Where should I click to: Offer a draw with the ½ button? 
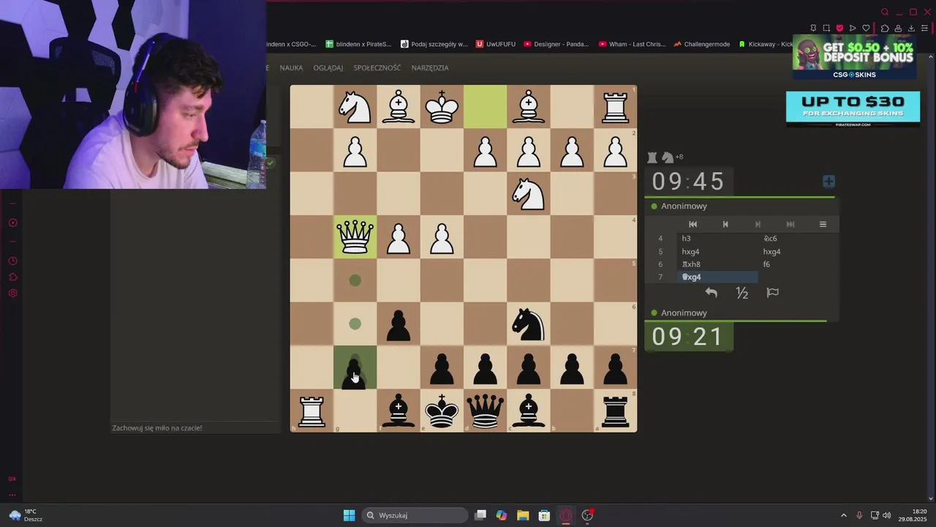(741, 293)
